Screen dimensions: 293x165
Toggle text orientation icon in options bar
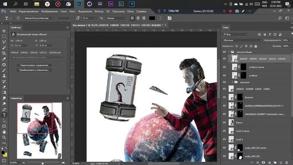tap(18, 18)
